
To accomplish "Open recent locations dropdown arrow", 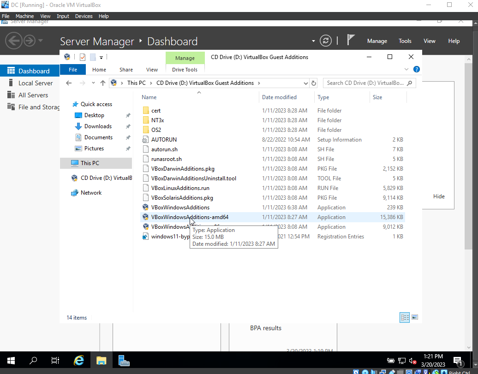I will [x=93, y=83].
